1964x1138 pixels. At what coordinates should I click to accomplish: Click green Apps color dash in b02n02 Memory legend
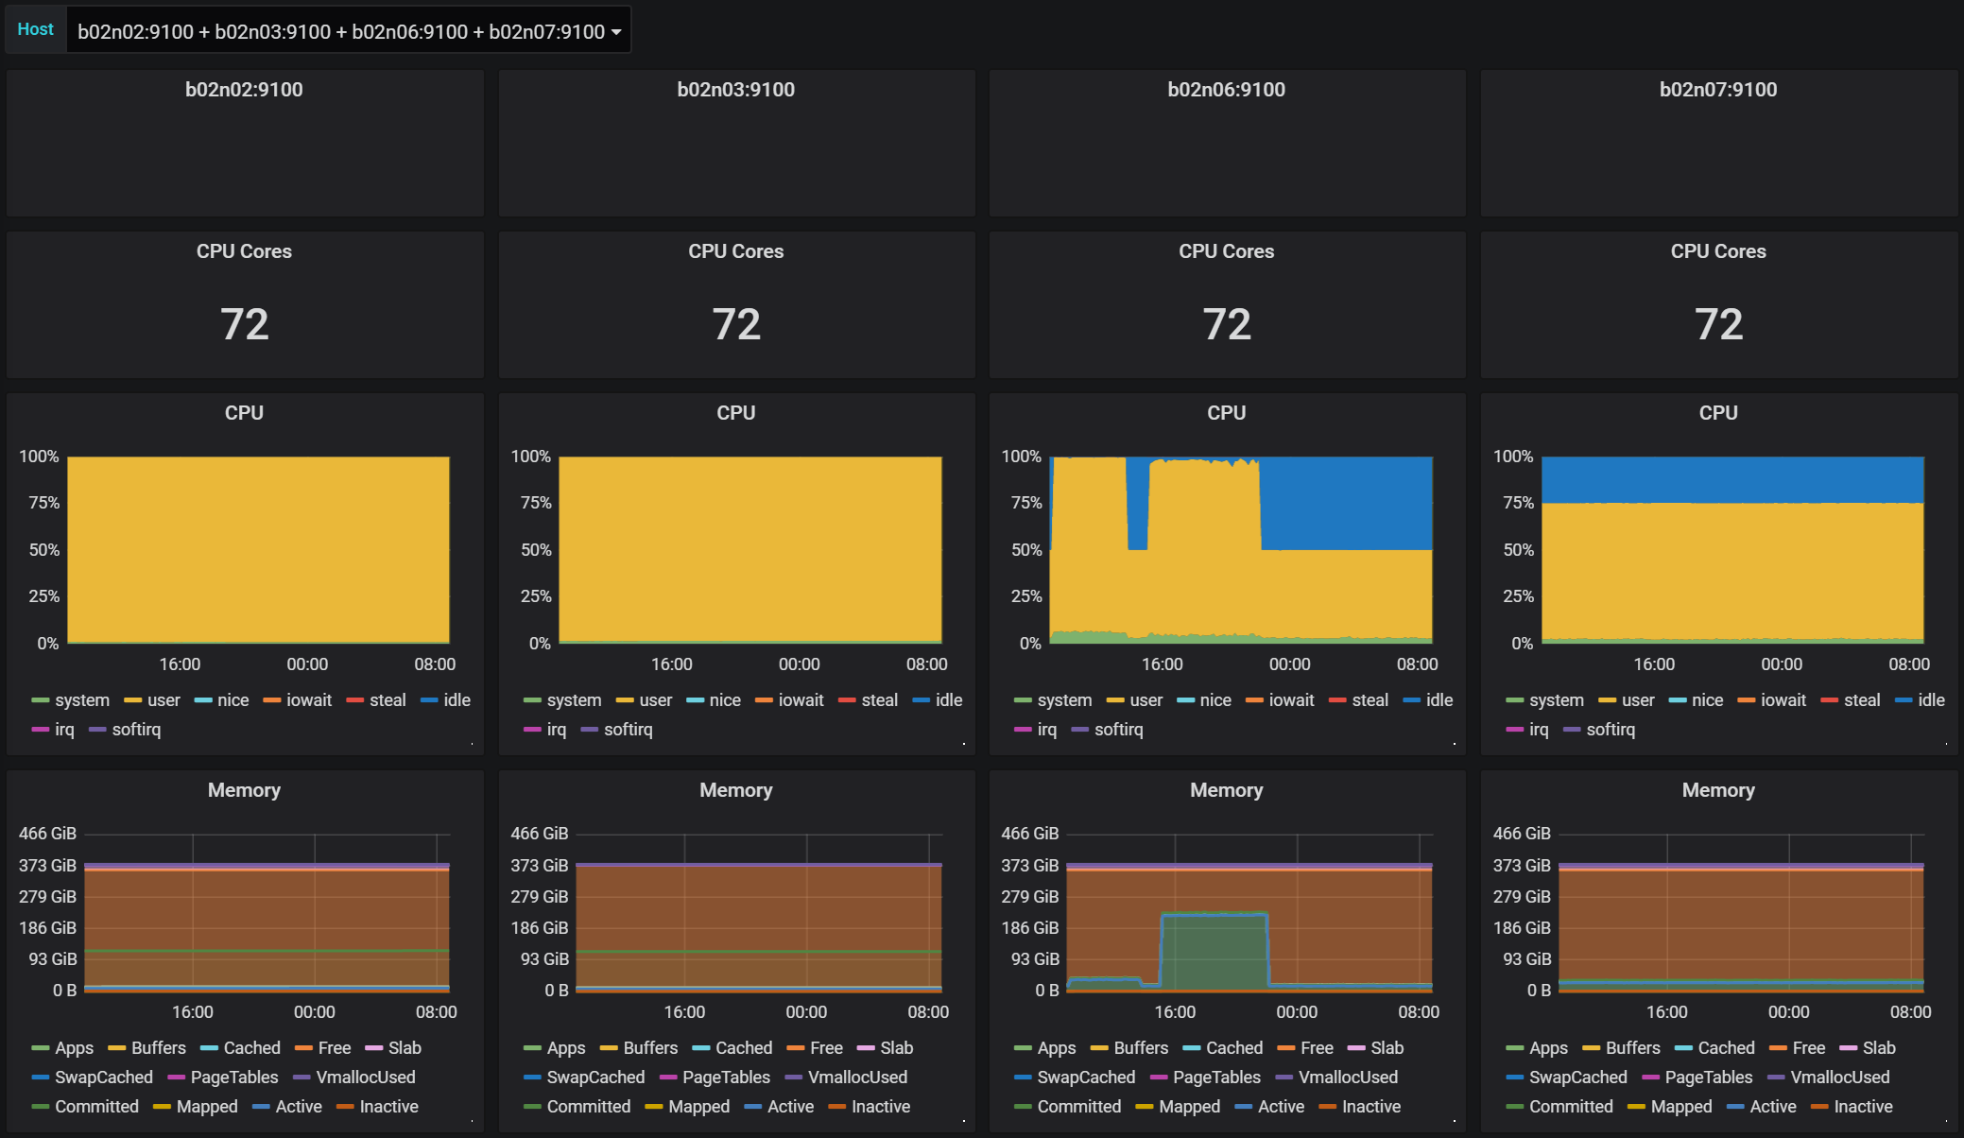[40, 1048]
